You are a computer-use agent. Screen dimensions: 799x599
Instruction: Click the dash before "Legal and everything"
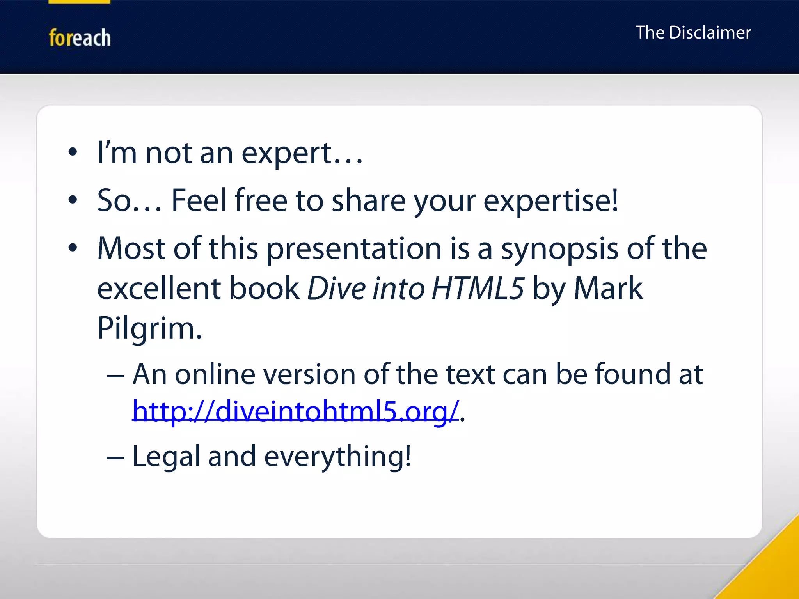tap(115, 458)
